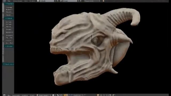Viewport: 171px width, 96px height.
Task: Click the Scale button in Transform panel
Action: [9, 12]
